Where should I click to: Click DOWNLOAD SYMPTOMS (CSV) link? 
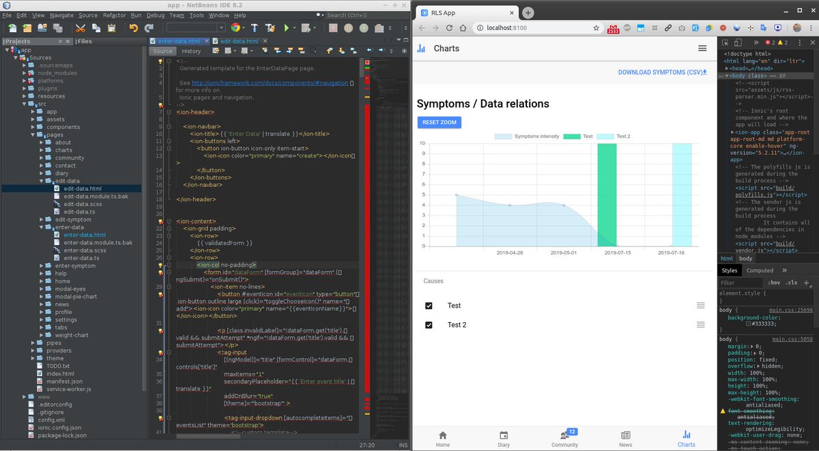tap(662, 72)
